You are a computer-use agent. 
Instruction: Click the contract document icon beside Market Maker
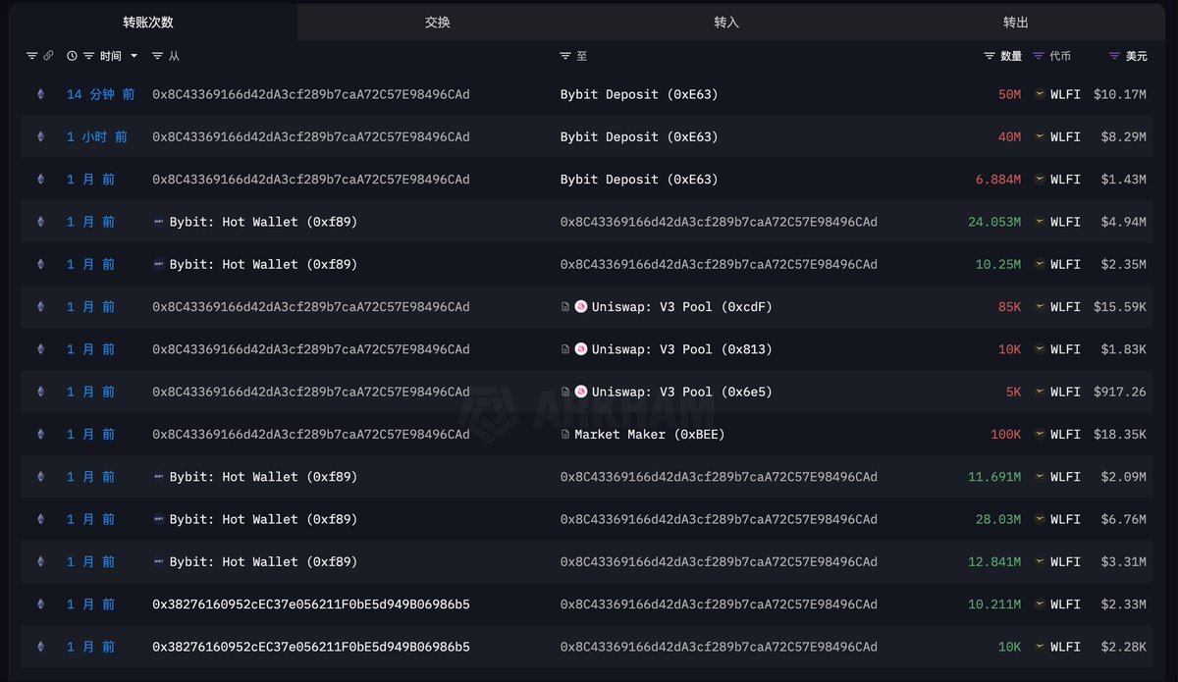point(565,435)
